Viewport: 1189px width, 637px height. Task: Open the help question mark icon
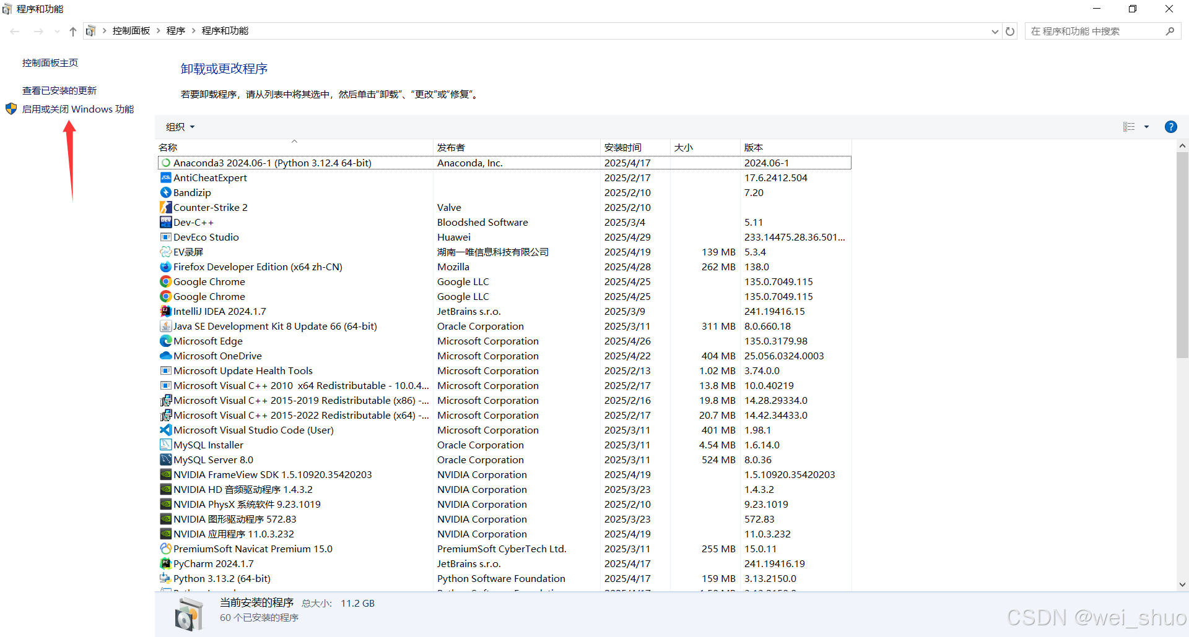click(1170, 127)
